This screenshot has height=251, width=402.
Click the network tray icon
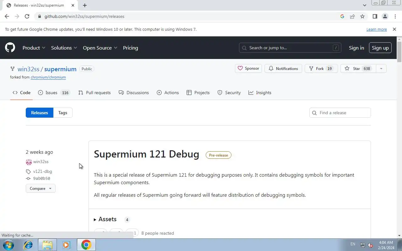click(x=363, y=245)
